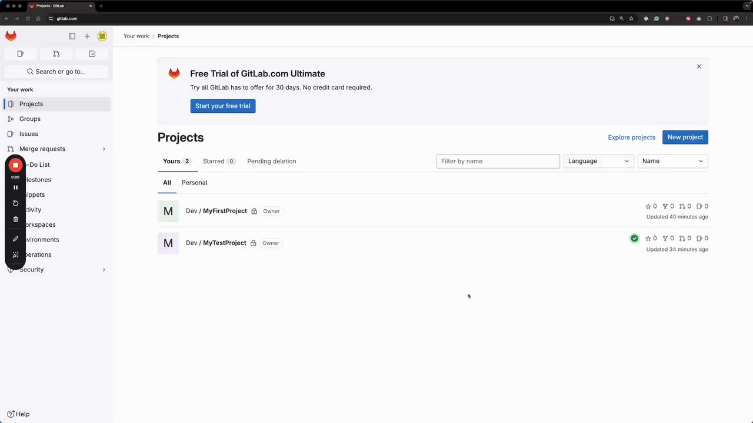The image size is (753, 423).
Task: Expand the Merge requests sidebar submenu
Action: 104,149
